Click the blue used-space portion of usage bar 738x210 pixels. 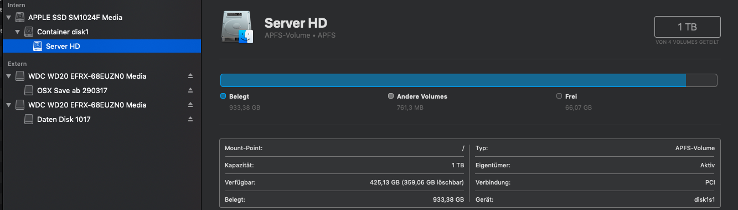(453, 80)
